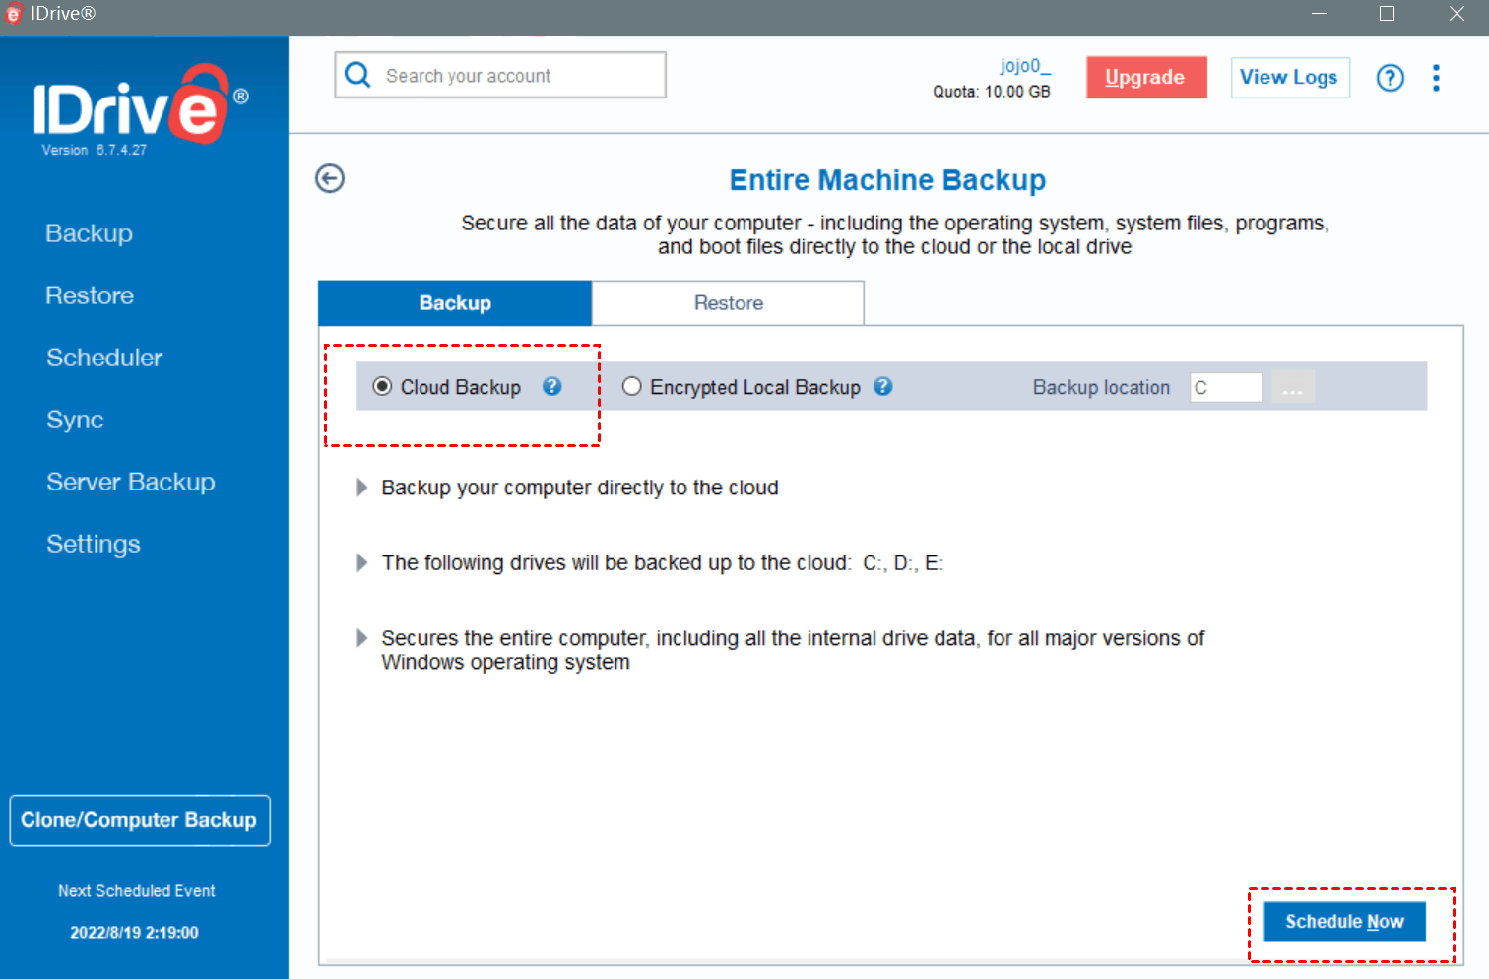This screenshot has height=979, width=1489.
Task: Click the search magnifier icon
Action: (358, 76)
